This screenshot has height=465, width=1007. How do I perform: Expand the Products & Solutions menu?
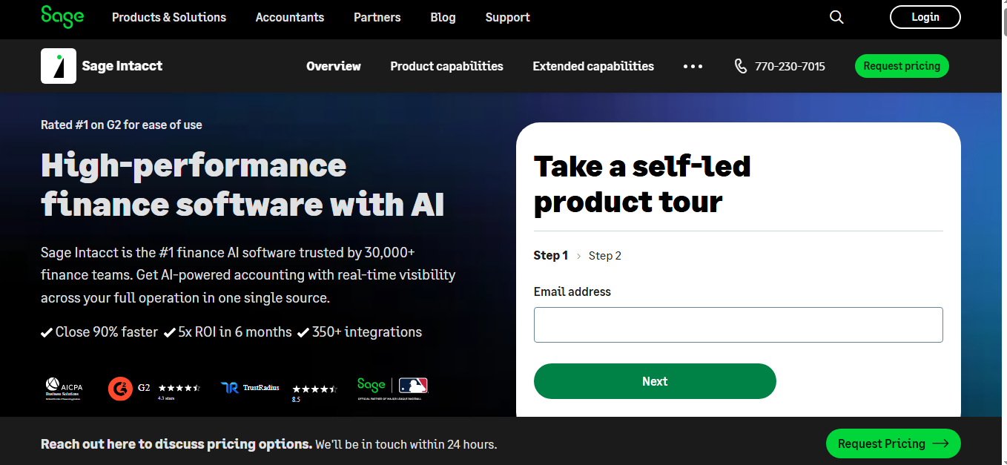(x=169, y=17)
